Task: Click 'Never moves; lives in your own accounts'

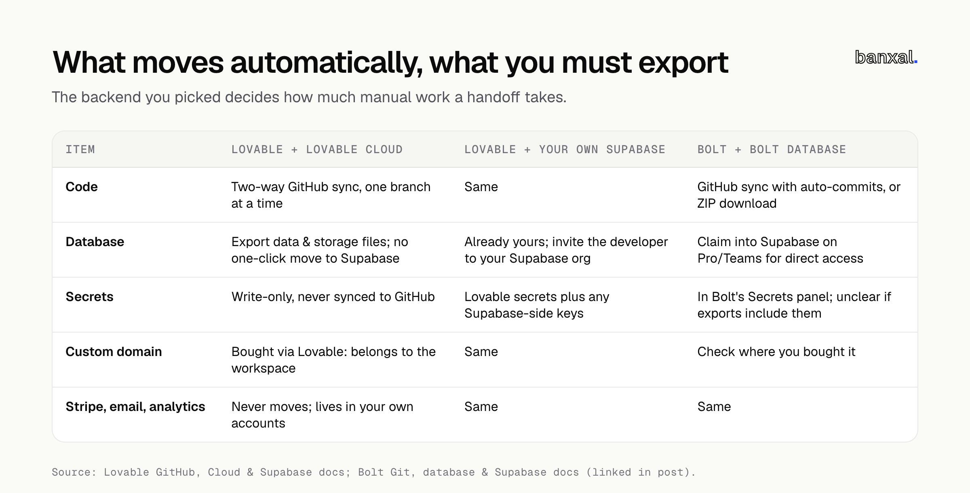Action: 322,415
